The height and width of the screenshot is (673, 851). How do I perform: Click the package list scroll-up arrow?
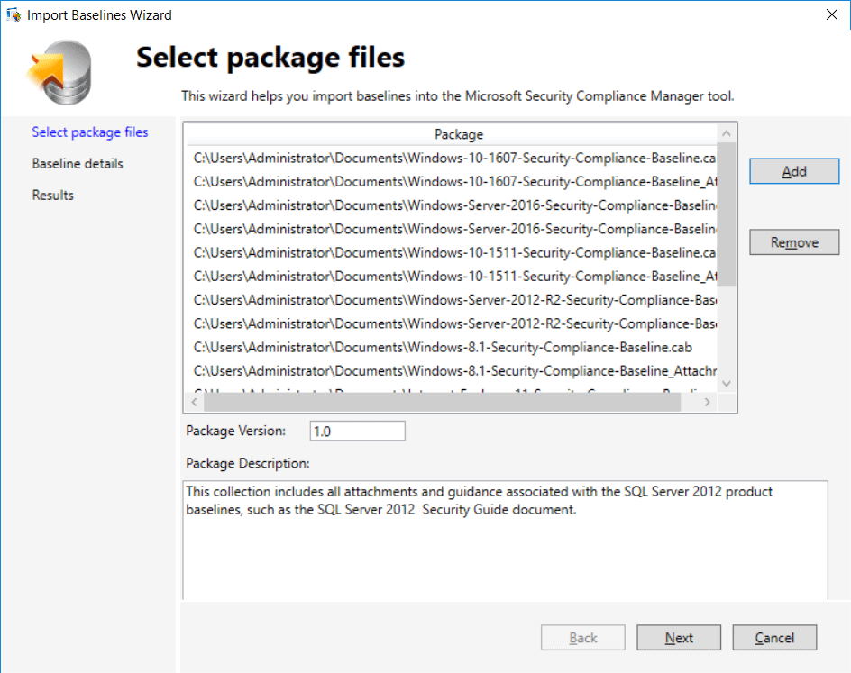[x=727, y=133]
